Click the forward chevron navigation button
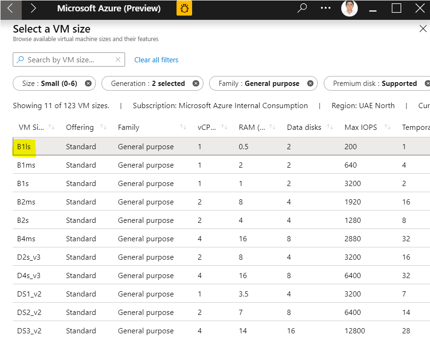This screenshot has height=339, width=430. tap(33, 8)
